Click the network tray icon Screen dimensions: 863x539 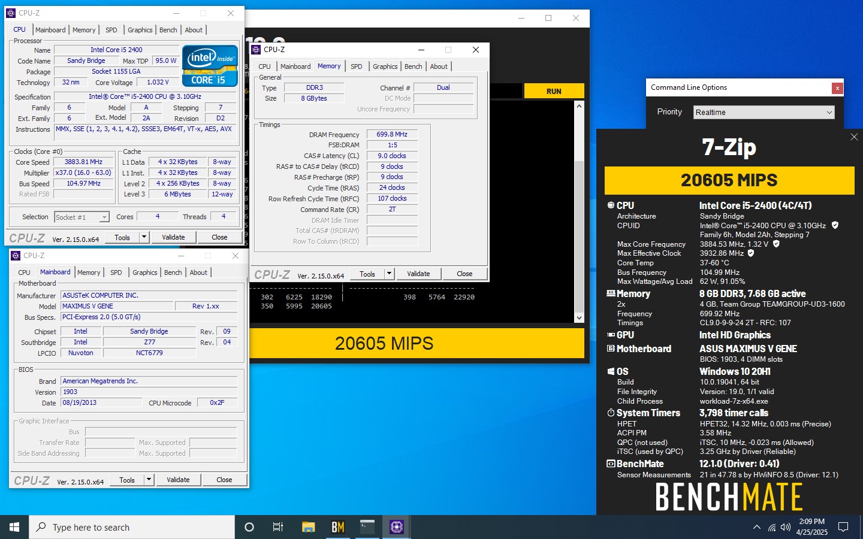[772, 527]
